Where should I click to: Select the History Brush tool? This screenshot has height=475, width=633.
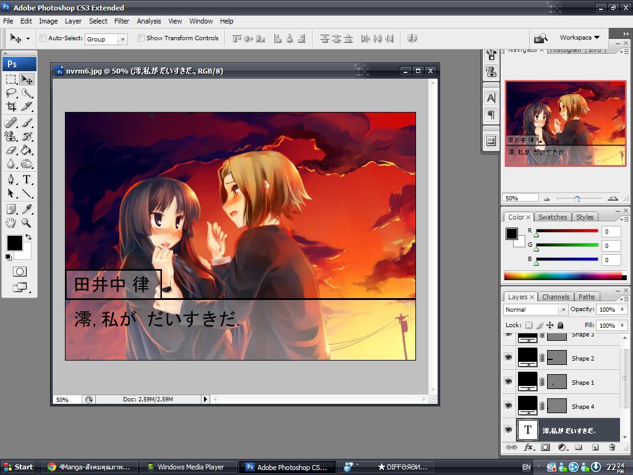tap(27, 136)
